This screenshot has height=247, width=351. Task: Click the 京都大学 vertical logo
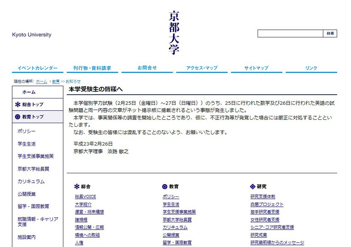pos(174,33)
